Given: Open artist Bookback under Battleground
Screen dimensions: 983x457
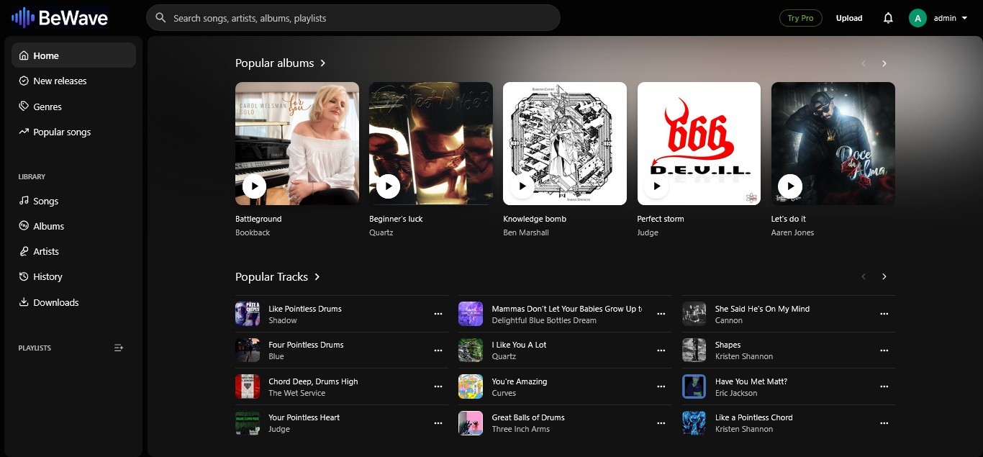Looking at the screenshot, I should point(253,232).
